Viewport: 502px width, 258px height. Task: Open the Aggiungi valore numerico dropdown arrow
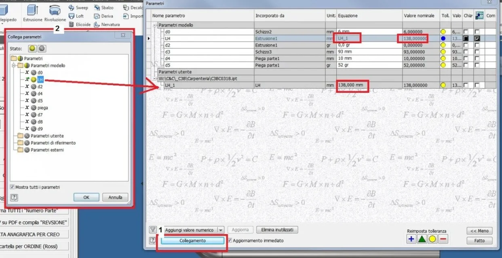pos(221,230)
